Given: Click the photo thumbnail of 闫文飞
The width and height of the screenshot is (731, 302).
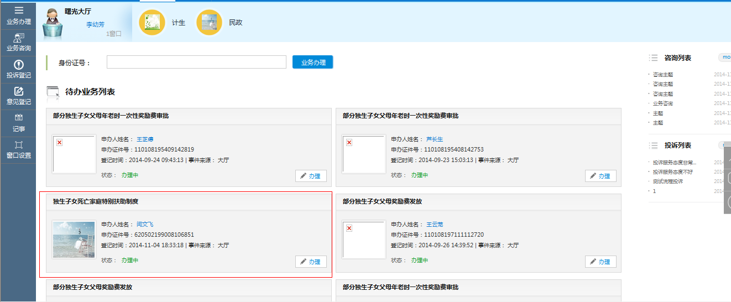Looking at the screenshot, I should click(x=74, y=239).
